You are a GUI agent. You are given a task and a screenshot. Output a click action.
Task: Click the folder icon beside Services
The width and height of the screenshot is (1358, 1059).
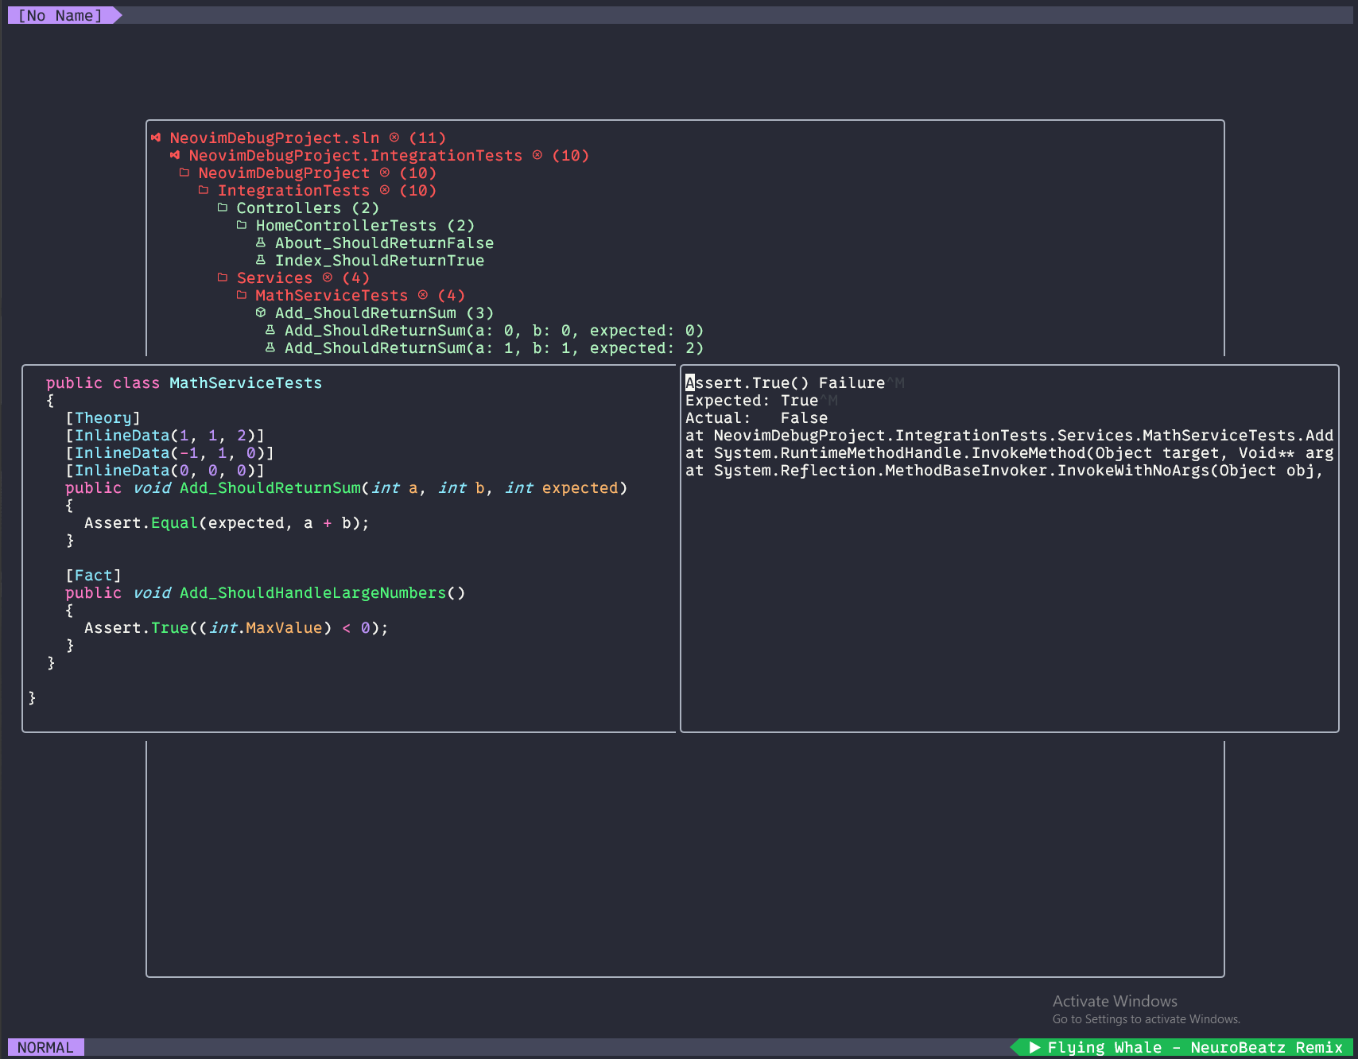pos(222,277)
